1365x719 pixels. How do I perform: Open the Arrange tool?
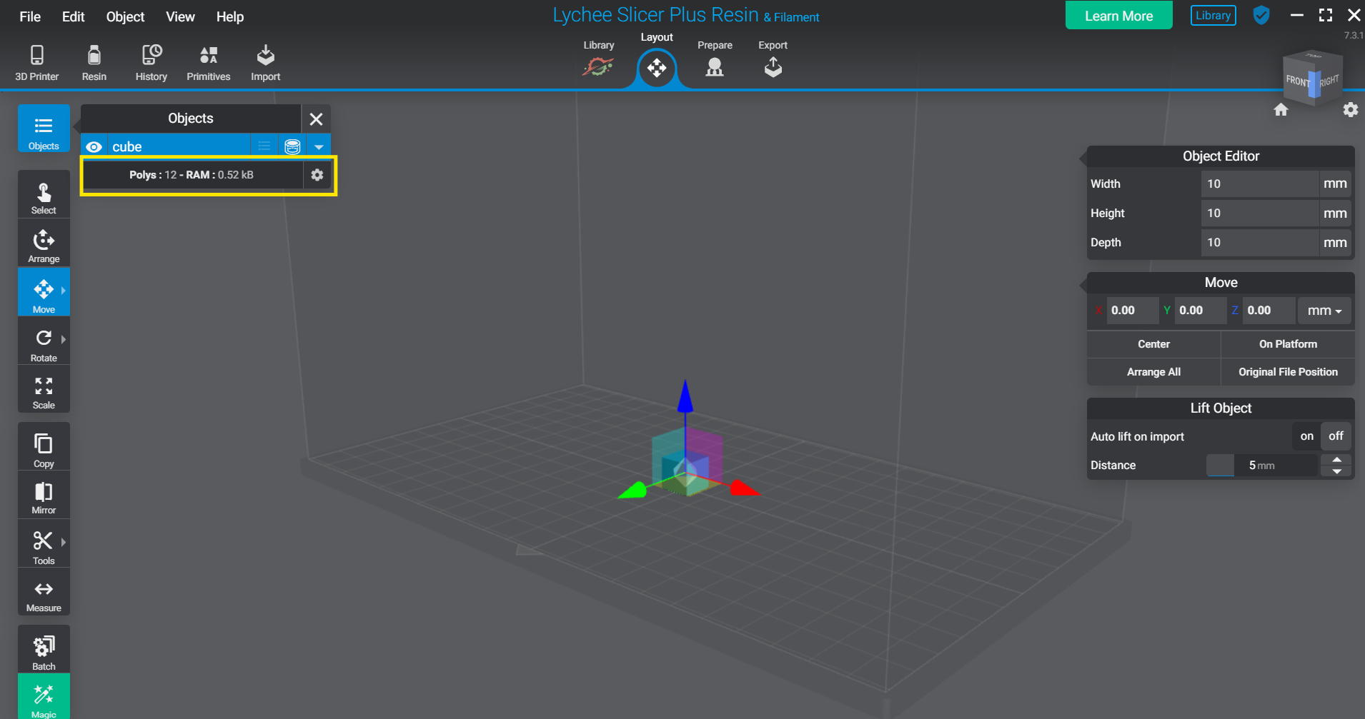coord(43,242)
